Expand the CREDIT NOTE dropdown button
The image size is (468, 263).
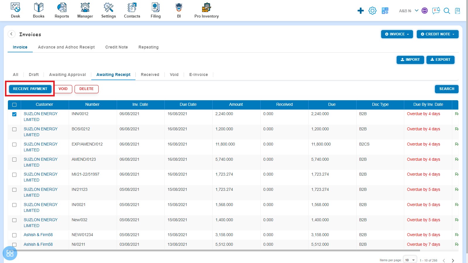438,34
